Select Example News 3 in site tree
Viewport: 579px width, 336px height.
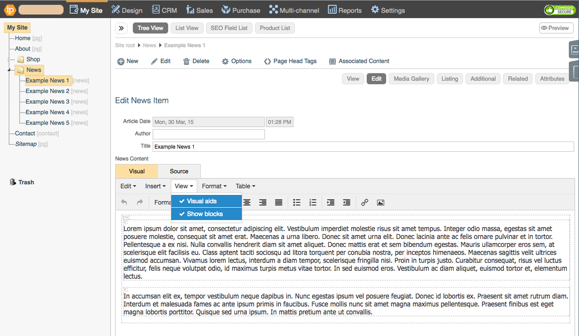(47, 102)
